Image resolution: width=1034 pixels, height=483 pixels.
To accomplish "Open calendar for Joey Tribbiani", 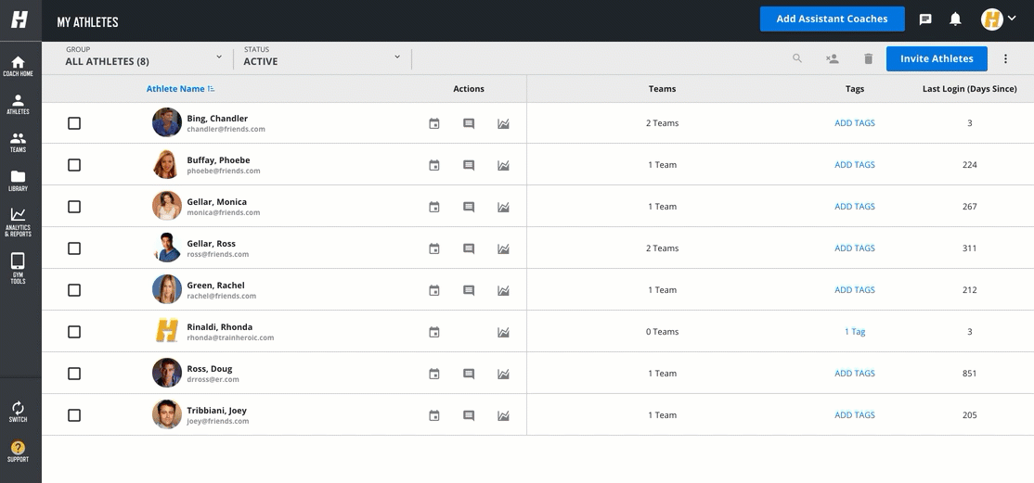I will (433, 416).
